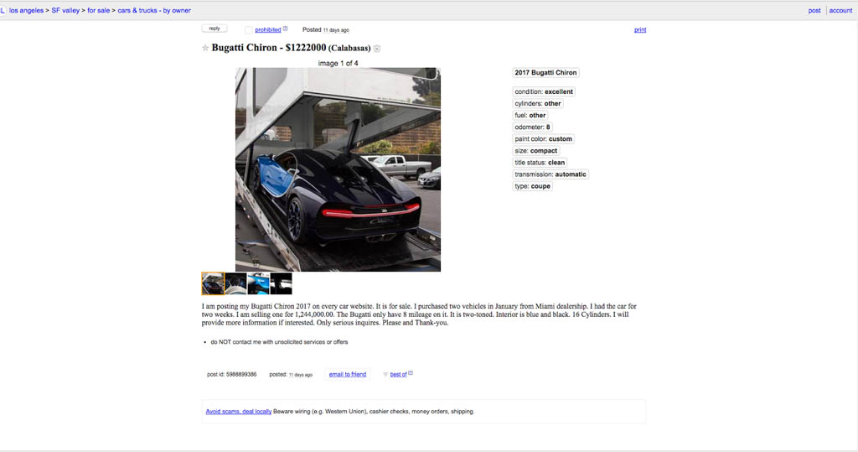
Task: Select the fourth dark thumbnail
Action: click(x=281, y=283)
